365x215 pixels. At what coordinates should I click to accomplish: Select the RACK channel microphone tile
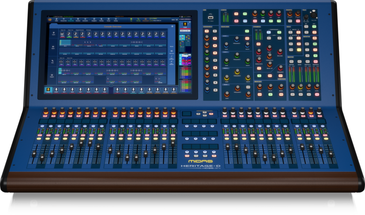[x=89, y=90]
